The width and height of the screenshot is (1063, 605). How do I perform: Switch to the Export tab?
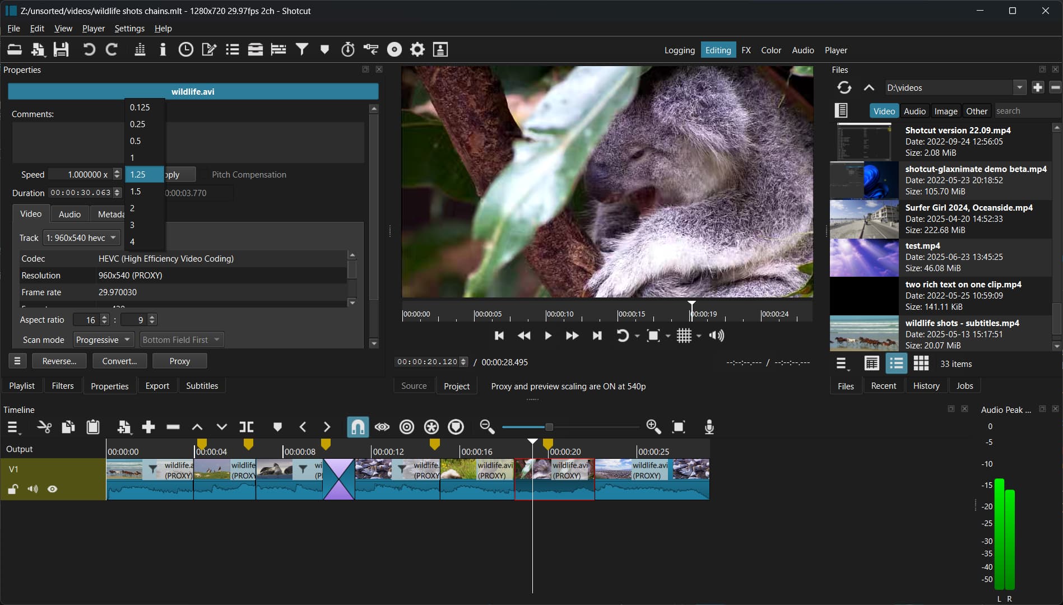(x=157, y=386)
